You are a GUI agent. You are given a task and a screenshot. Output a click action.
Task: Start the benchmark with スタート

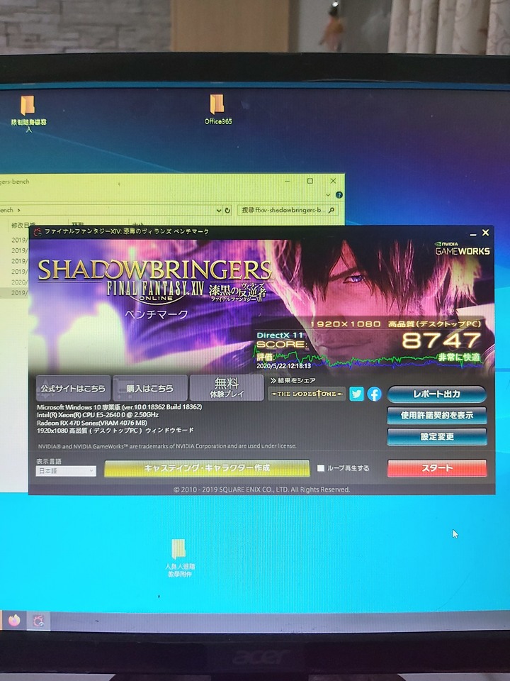(x=437, y=468)
